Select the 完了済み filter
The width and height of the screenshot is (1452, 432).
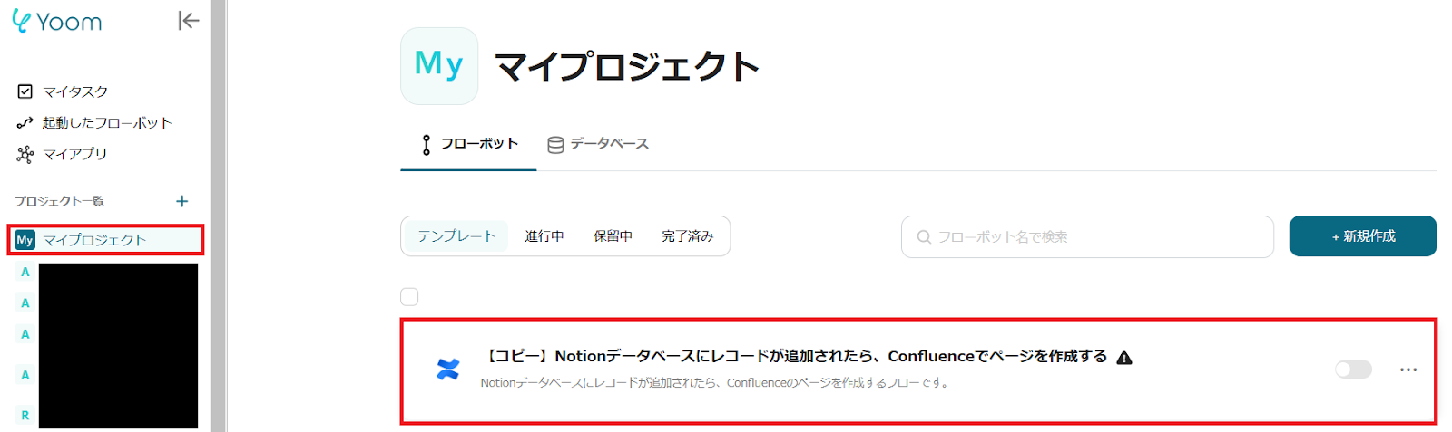pyautogui.click(x=688, y=236)
